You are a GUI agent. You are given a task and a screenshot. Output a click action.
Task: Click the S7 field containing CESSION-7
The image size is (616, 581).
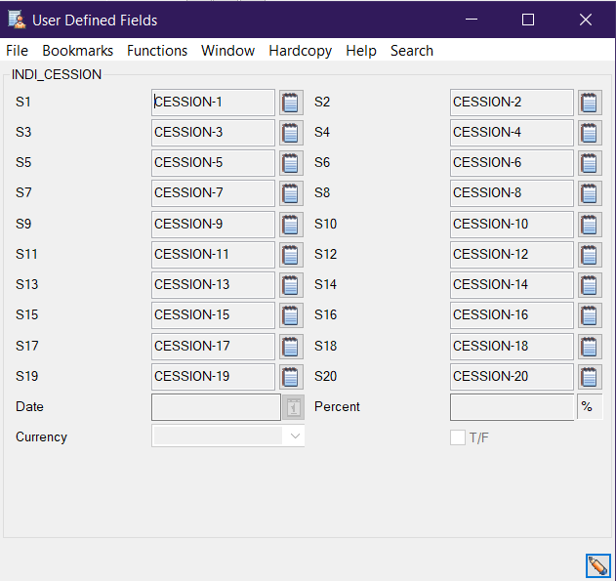(x=213, y=193)
